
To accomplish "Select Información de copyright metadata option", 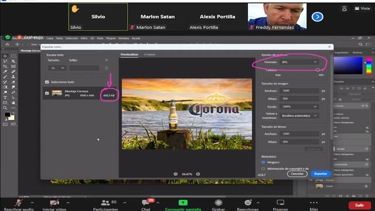I will point(263,168).
